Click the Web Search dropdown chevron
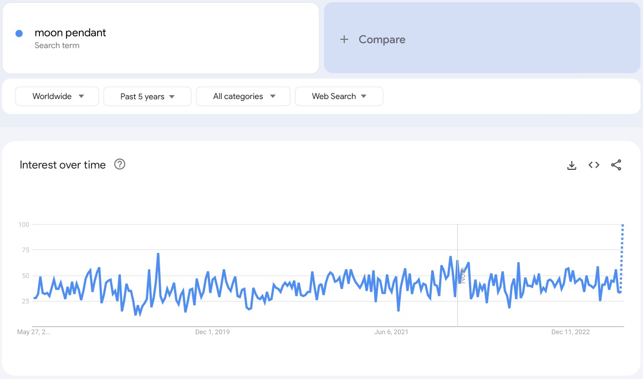 pos(365,96)
